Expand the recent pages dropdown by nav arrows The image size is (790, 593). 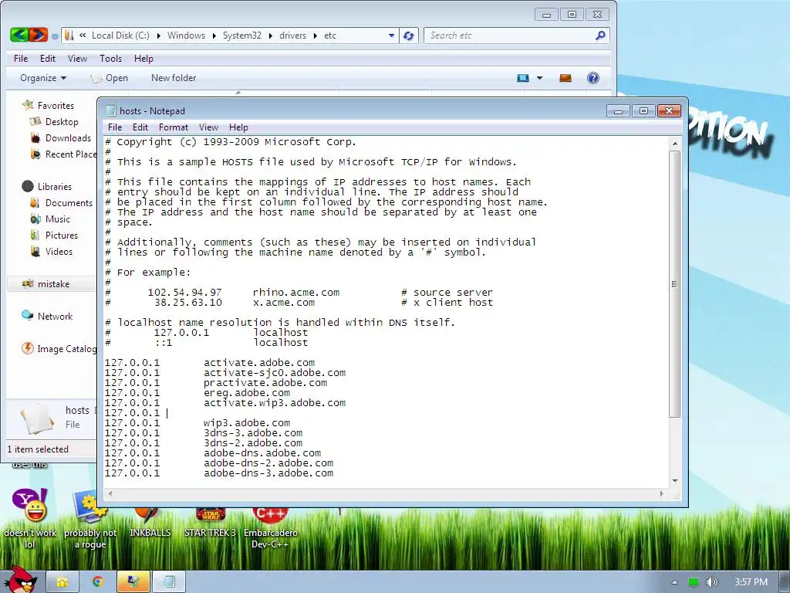55,36
